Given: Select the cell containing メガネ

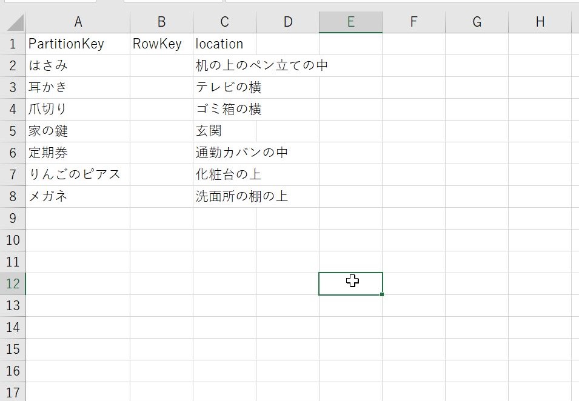Looking at the screenshot, I should [78, 196].
